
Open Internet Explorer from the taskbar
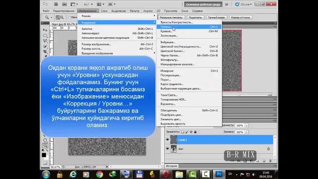coord(73,174)
